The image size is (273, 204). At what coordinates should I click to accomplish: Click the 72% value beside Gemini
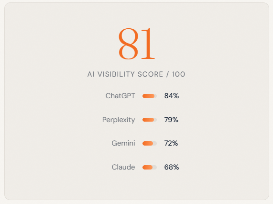(171, 143)
